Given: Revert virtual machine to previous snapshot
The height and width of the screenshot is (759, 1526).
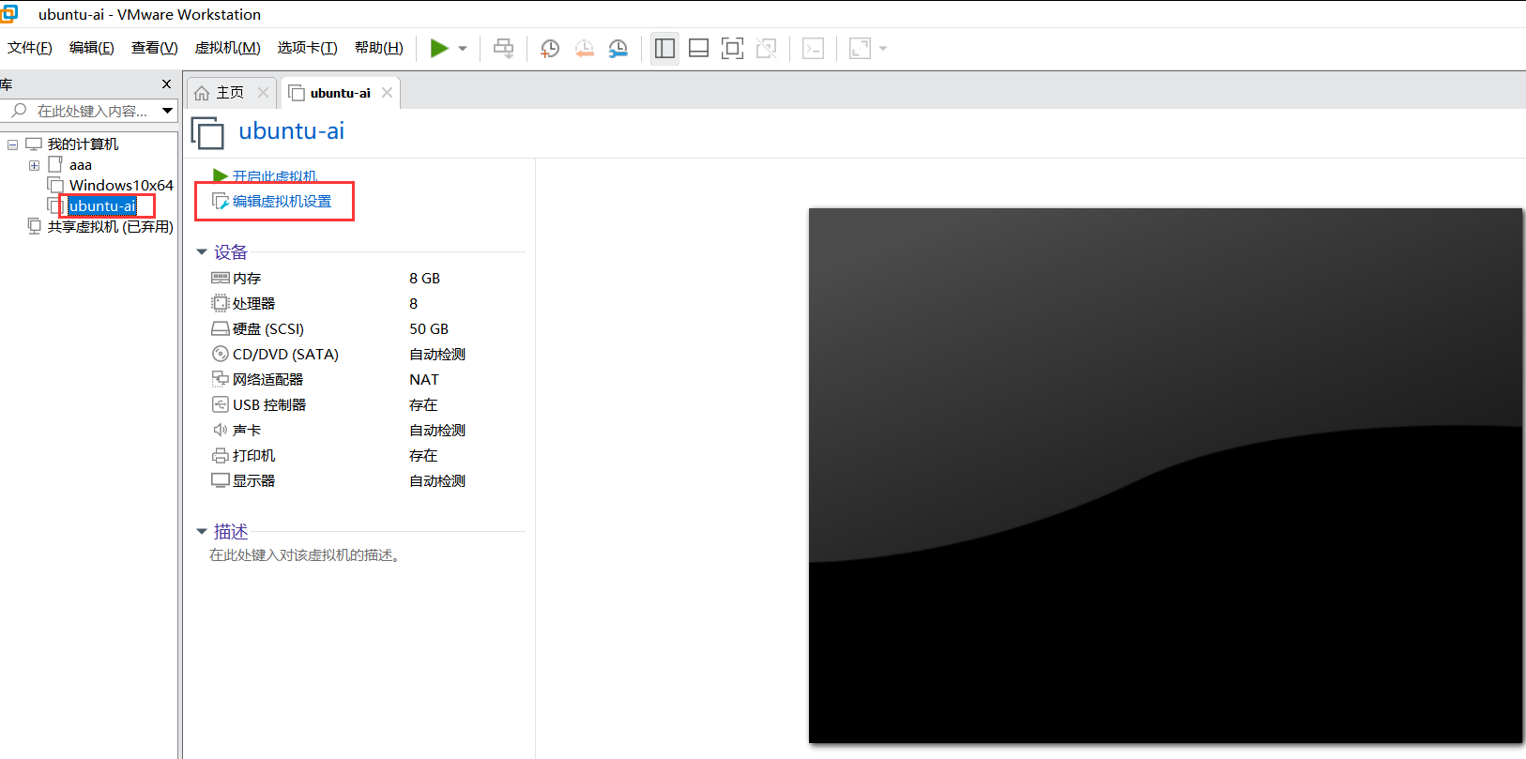Looking at the screenshot, I should pyautogui.click(x=584, y=49).
